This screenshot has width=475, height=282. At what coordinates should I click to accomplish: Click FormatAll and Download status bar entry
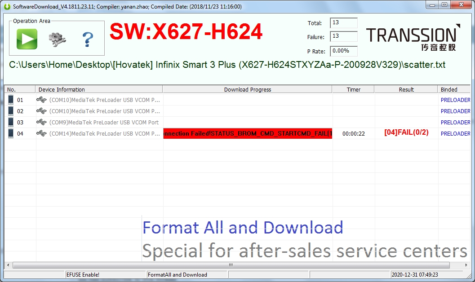click(177, 275)
